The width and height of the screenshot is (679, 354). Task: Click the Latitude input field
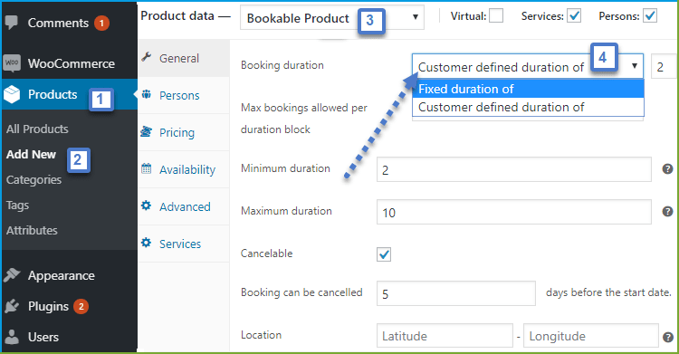[445, 336]
